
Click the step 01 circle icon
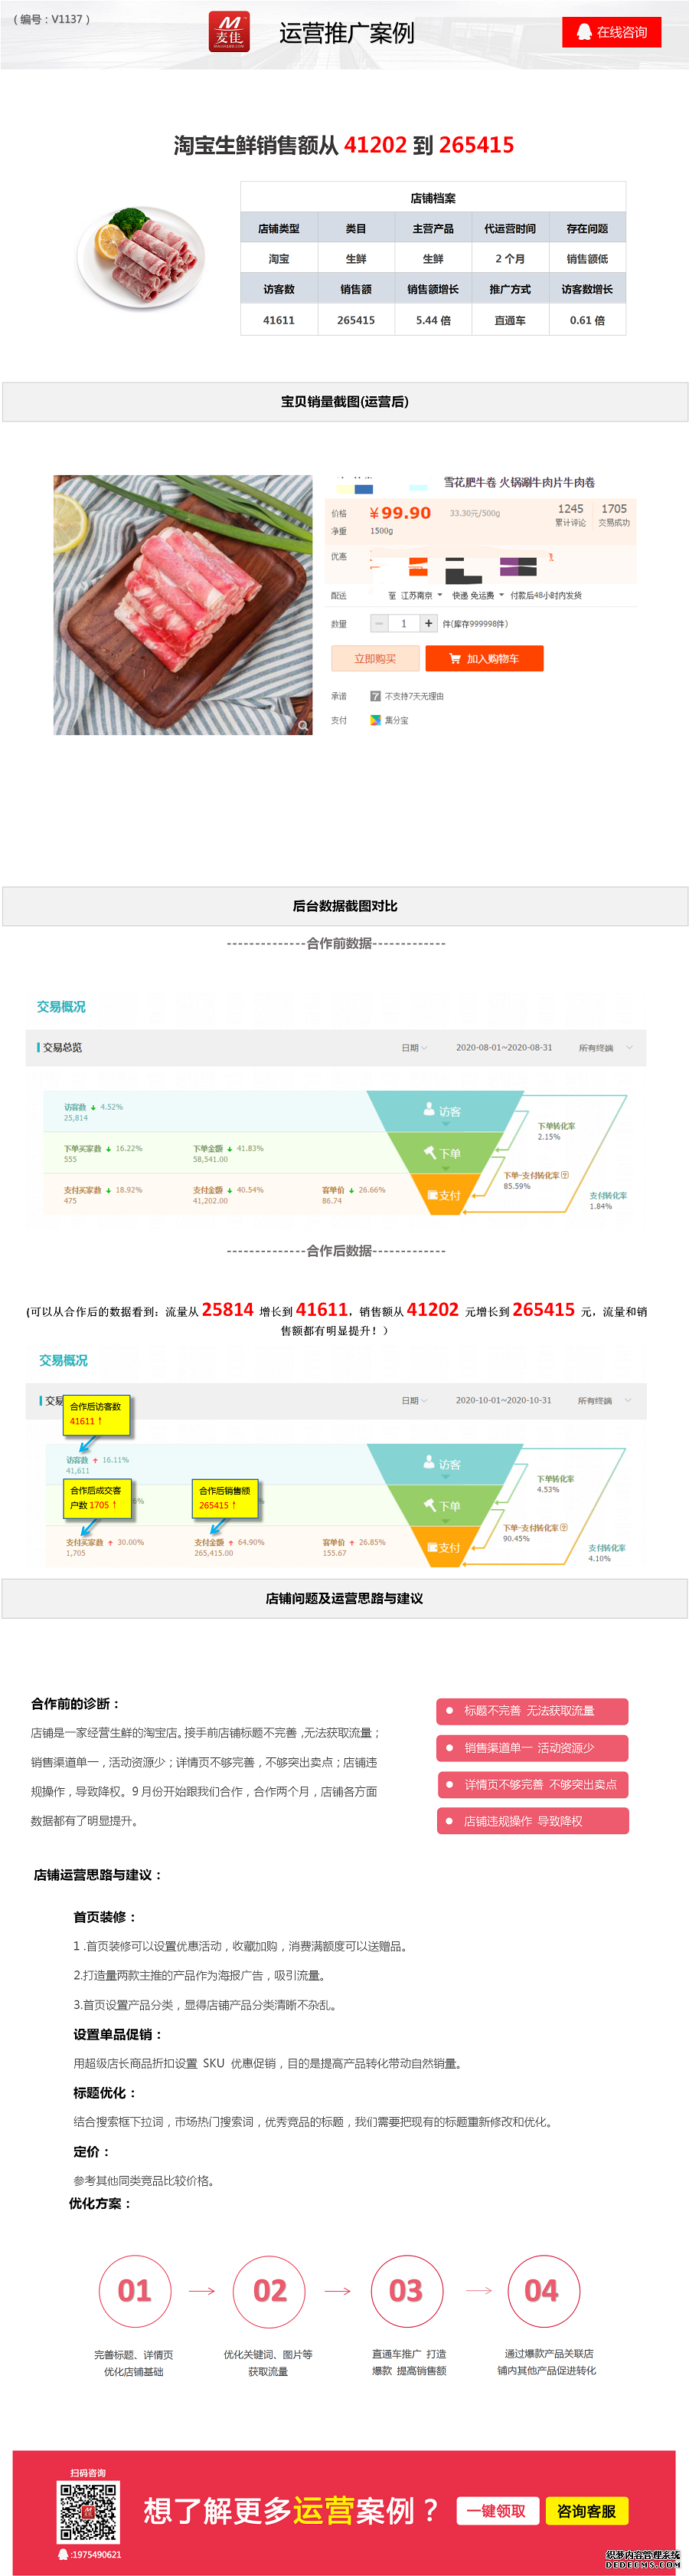(x=135, y=2291)
